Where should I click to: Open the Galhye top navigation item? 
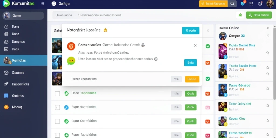(64, 4)
